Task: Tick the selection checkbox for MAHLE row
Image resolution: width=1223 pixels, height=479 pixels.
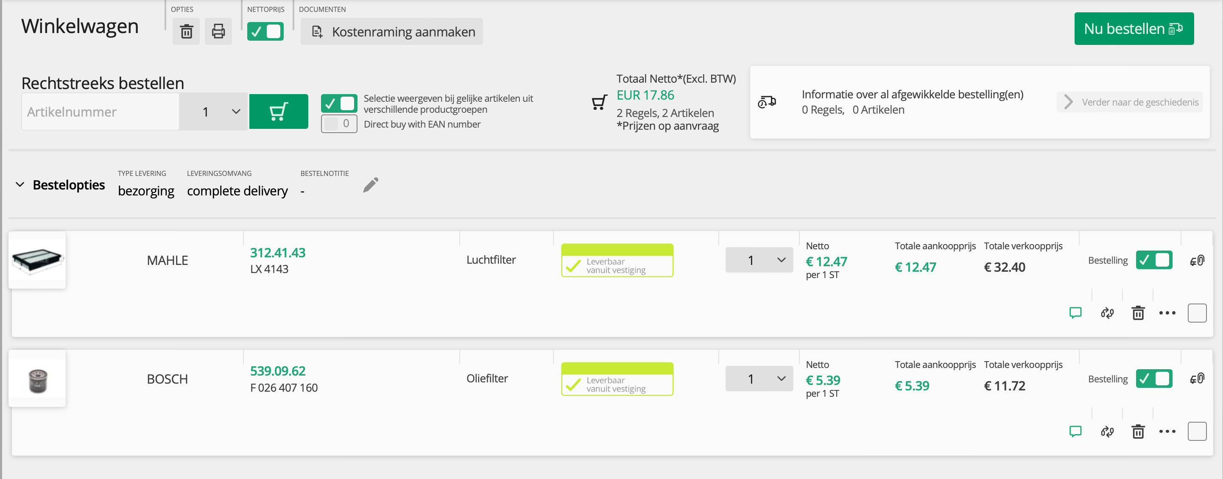Action: (x=1196, y=313)
